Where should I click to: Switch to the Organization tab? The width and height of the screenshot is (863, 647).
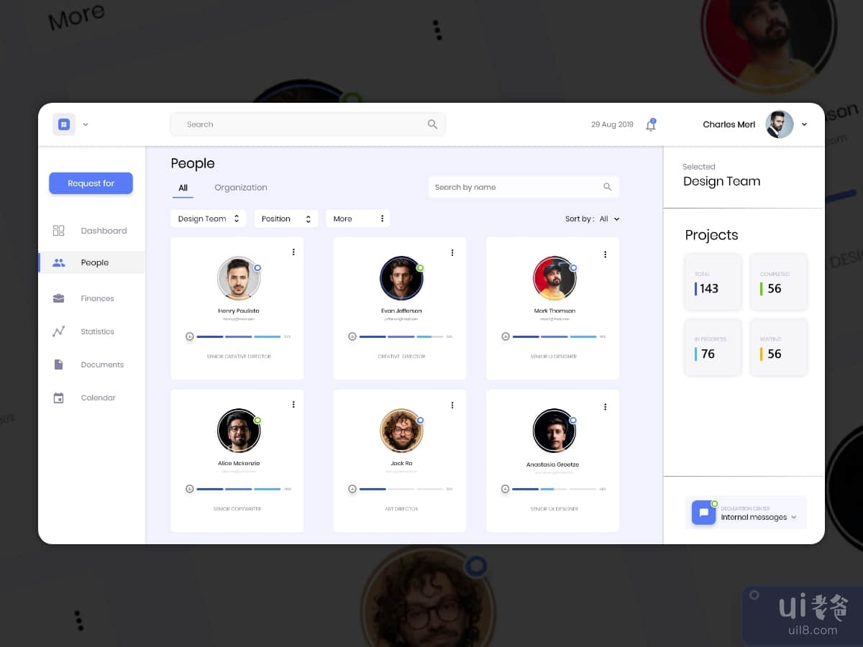click(x=240, y=188)
